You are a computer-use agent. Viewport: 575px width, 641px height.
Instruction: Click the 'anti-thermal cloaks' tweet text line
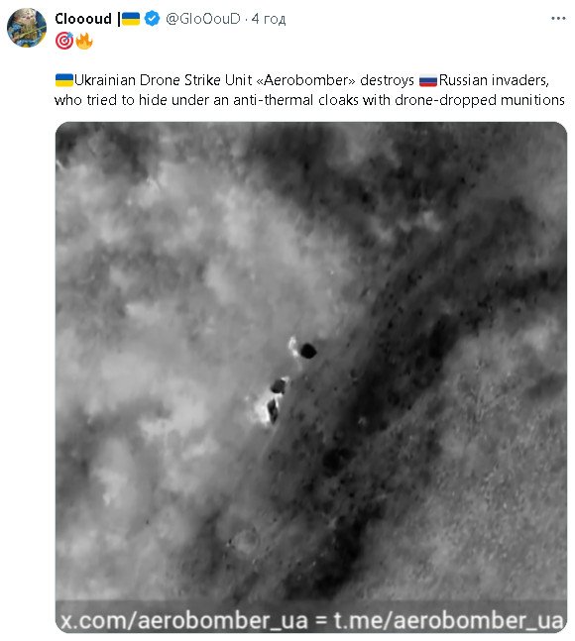[309, 100]
